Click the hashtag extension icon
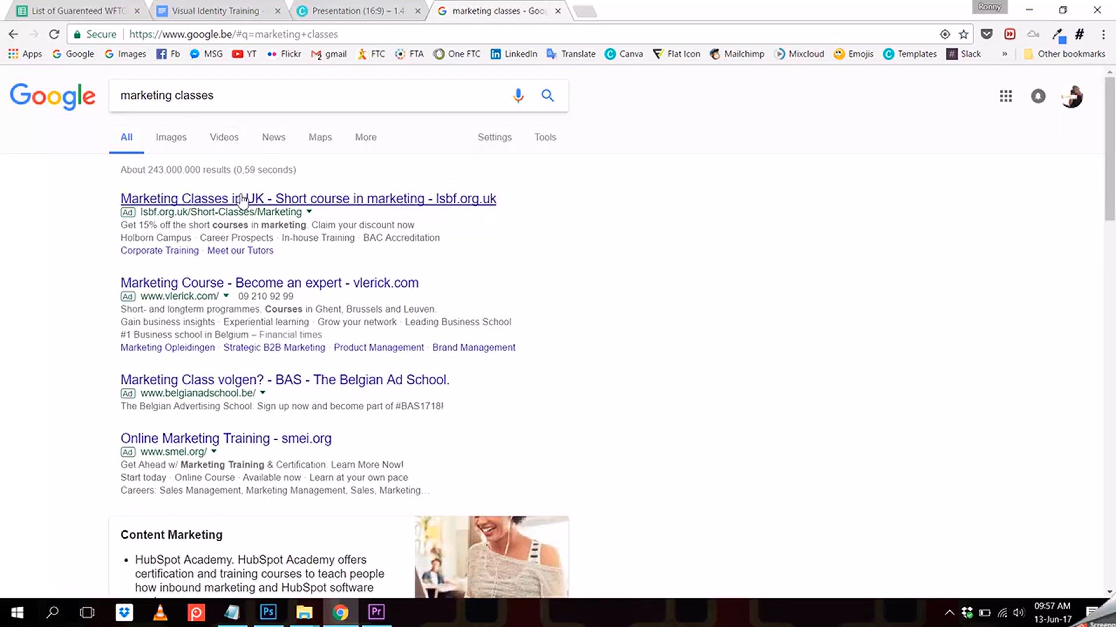 coord(1079,34)
